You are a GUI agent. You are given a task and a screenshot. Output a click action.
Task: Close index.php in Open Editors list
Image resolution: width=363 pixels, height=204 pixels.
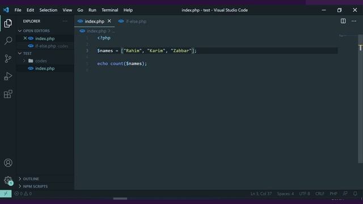tap(25, 38)
